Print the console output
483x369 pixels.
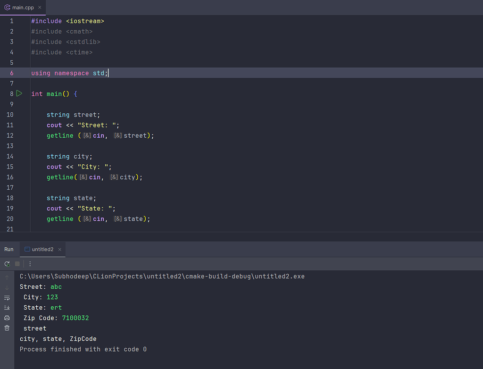pos(7,318)
